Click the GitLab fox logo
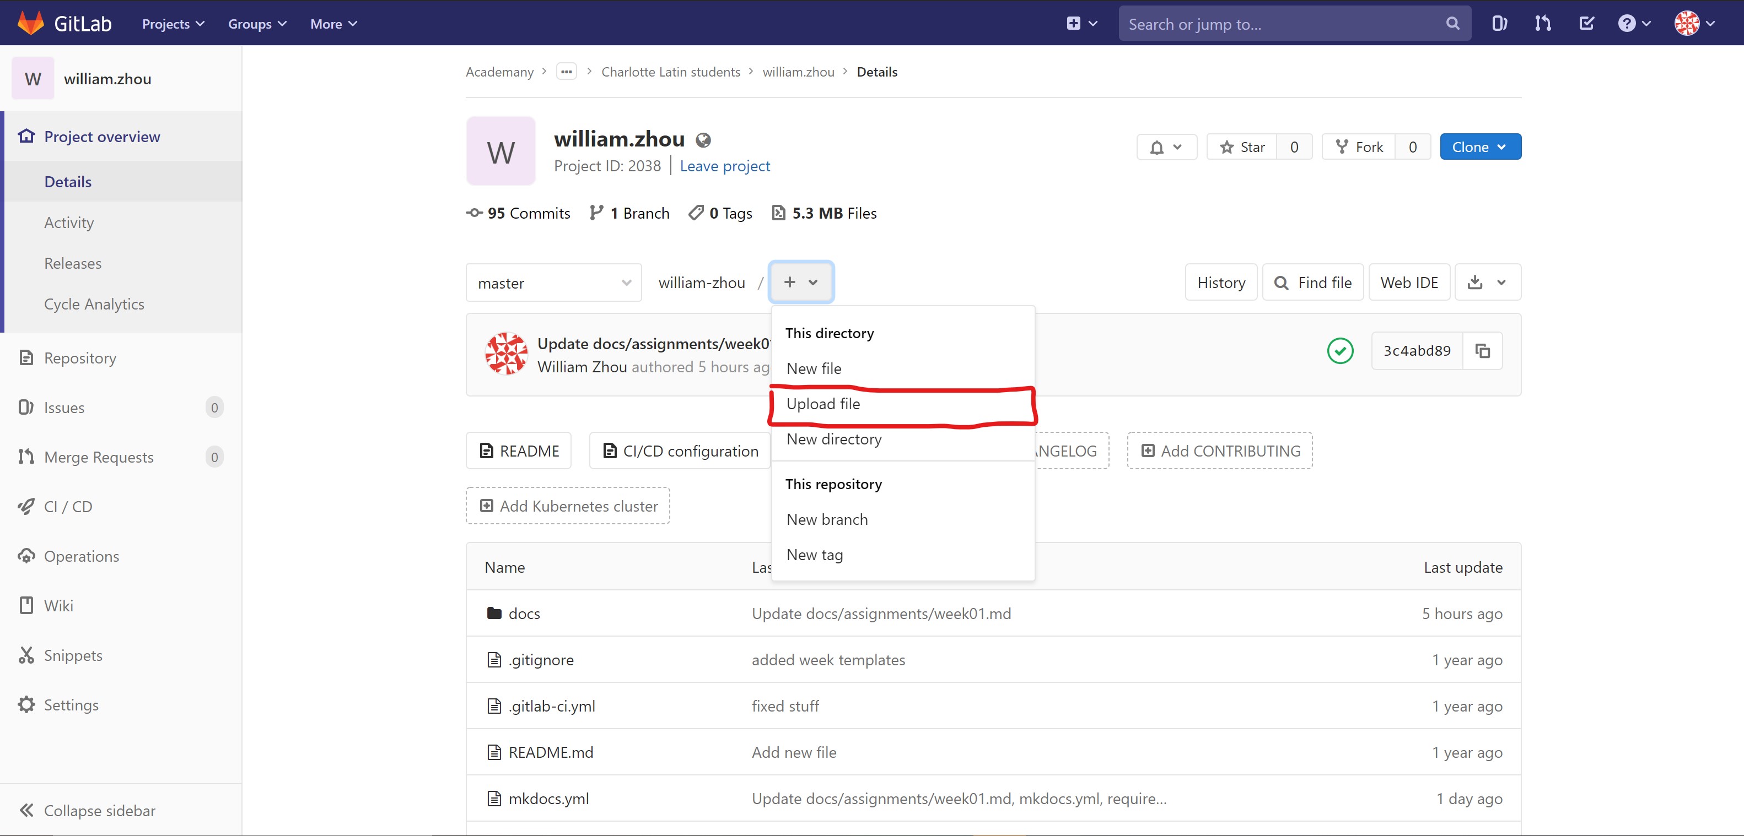This screenshot has height=836, width=1744. (x=30, y=23)
